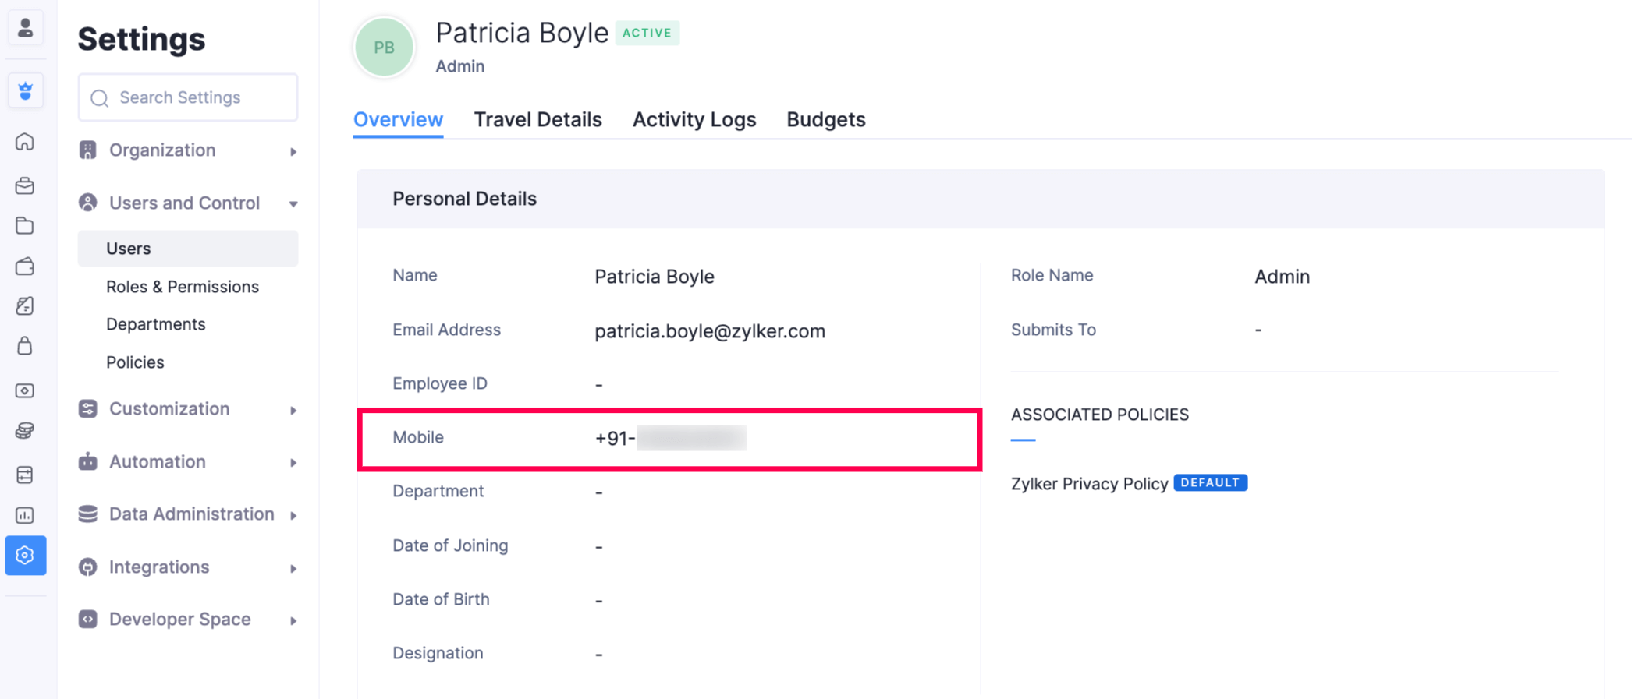
Task: Click the active settings gear icon
Action: (x=25, y=556)
